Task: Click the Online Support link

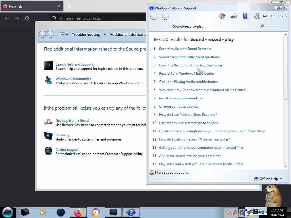Action: pyautogui.click(x=67, y=149)
